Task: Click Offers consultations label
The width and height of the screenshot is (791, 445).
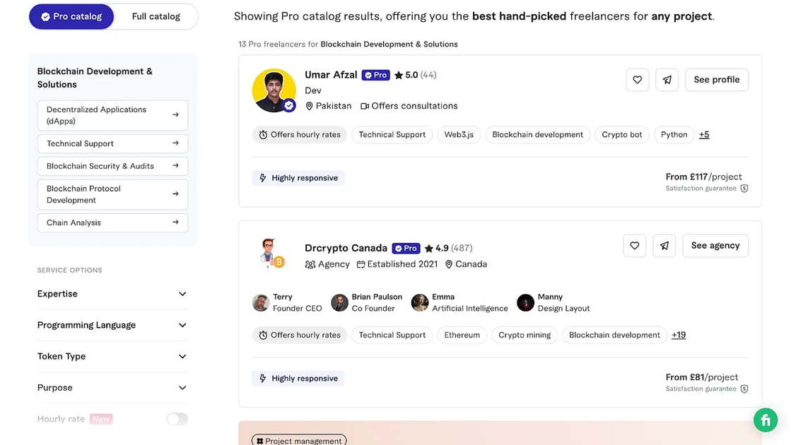Action: click(409, 106)
